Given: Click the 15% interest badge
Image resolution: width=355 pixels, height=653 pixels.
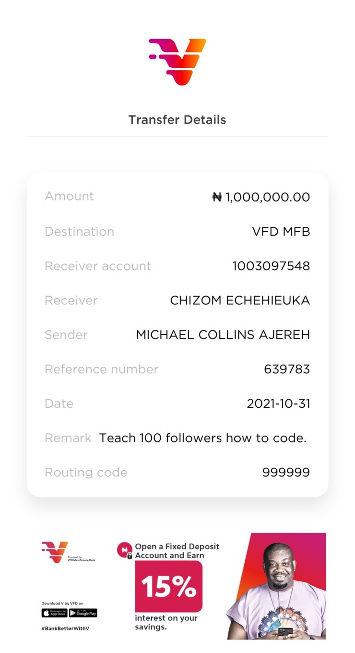Looking at the screenshot, I should [168, 586].
